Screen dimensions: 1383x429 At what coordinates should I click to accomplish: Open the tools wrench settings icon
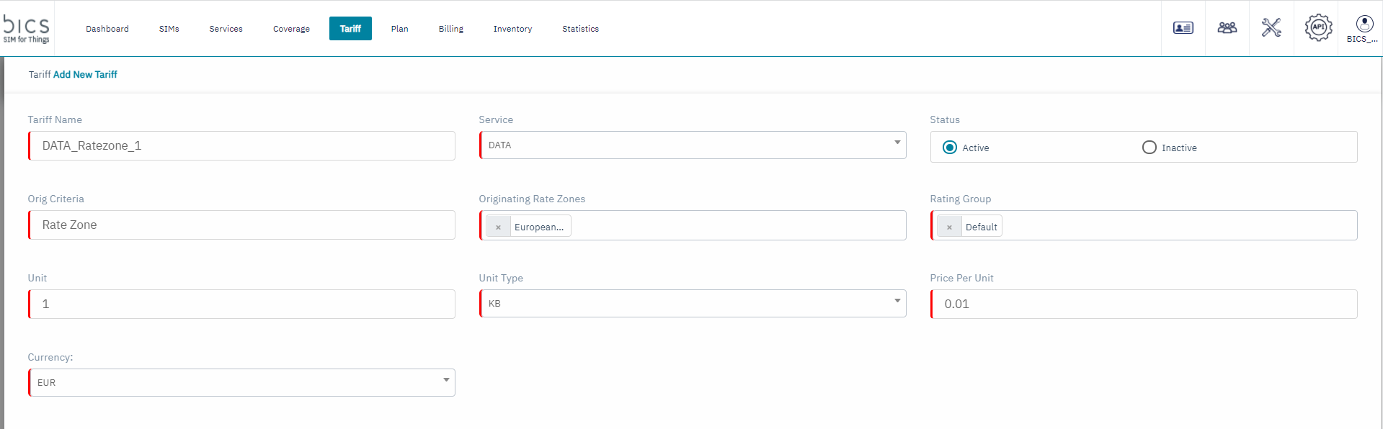point(1271,28)
